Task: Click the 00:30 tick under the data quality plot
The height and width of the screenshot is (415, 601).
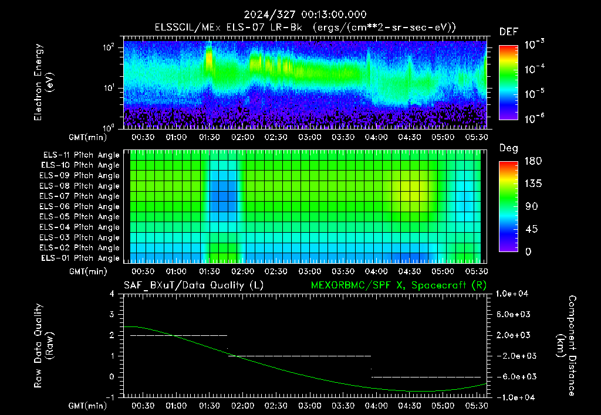Action: (x=143, y=406)
